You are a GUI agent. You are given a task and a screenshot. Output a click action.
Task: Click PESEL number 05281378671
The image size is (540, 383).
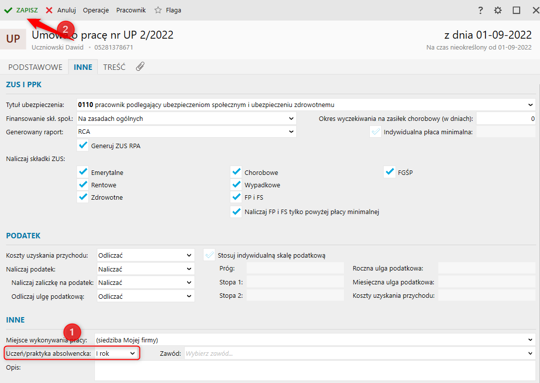[114, 48]
